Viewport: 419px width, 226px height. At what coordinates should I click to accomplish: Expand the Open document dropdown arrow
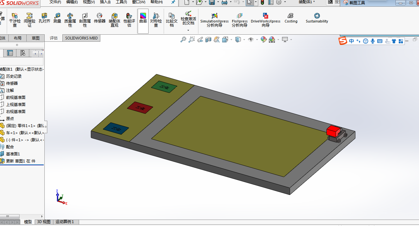[205, 2]
